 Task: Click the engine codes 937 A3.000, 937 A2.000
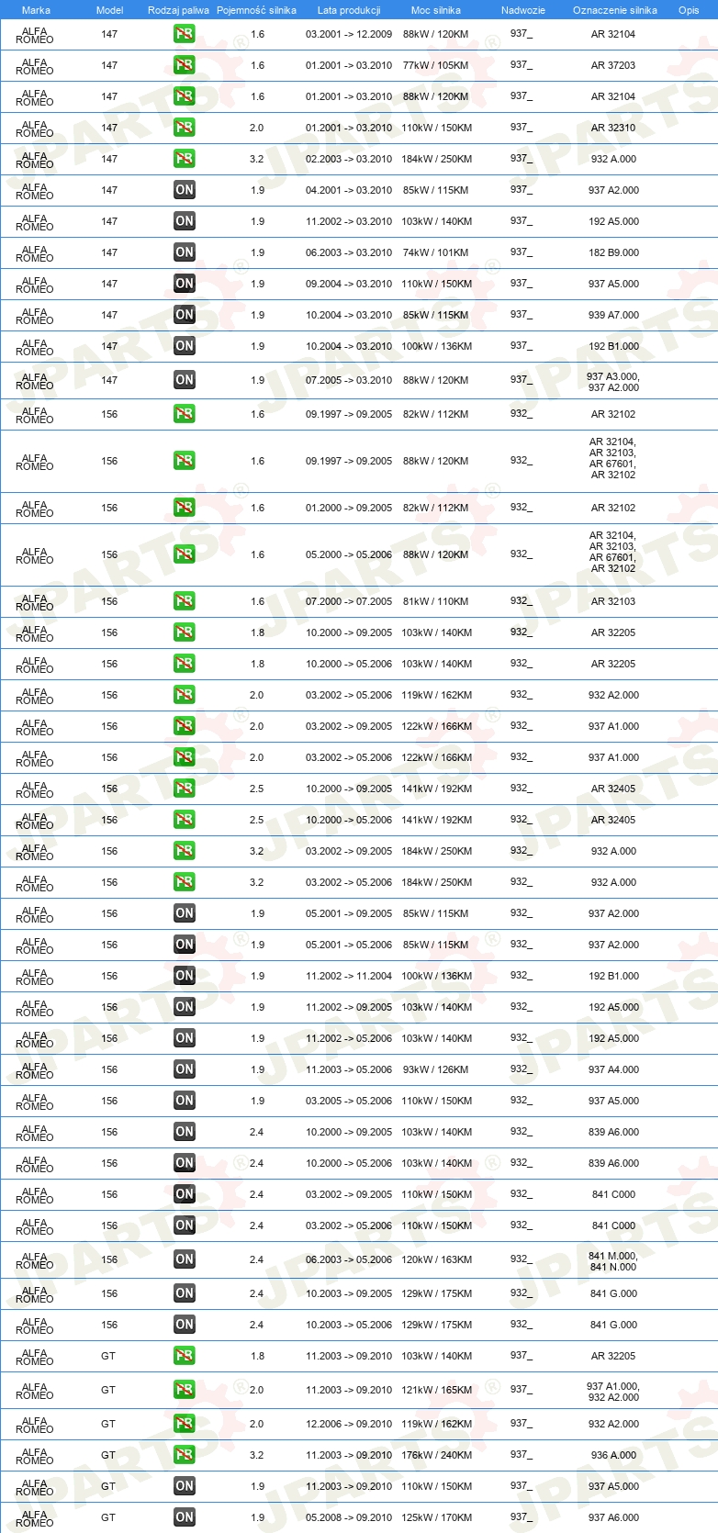pyautogui.click(x=613, y=382)
